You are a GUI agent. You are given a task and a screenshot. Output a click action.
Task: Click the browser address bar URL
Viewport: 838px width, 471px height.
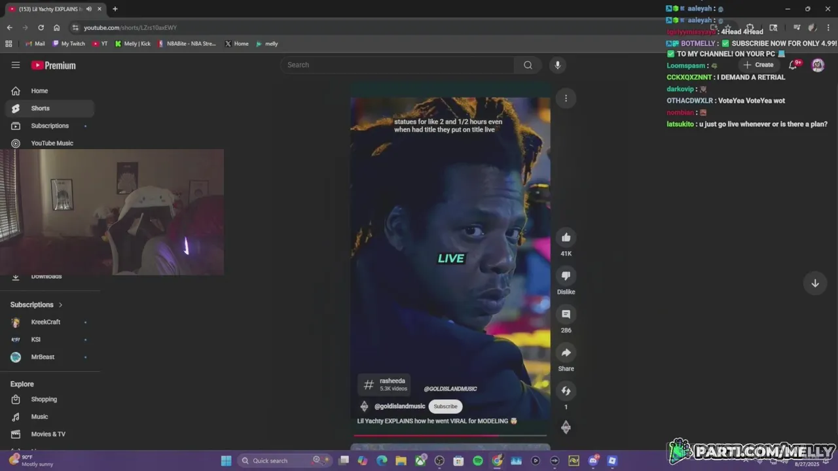point(130,27)
